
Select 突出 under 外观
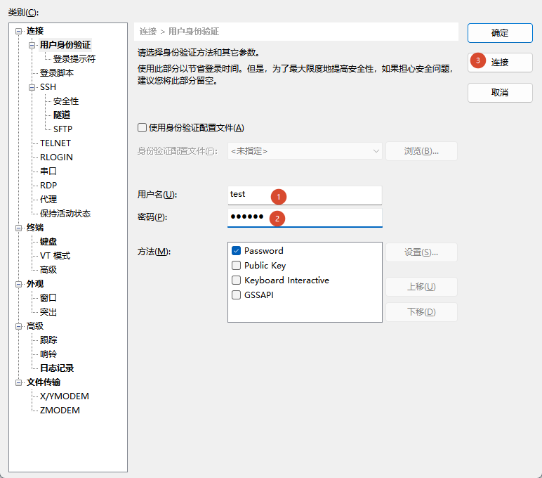[x=48, y=312]
